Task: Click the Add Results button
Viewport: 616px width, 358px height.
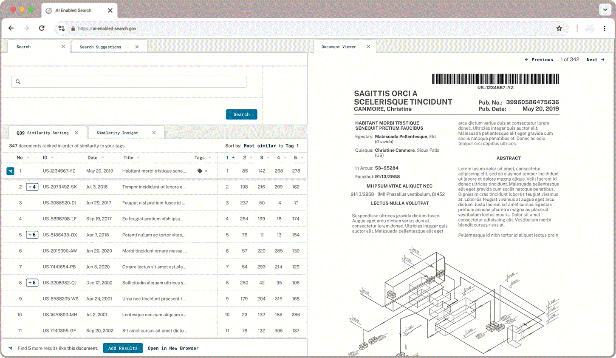Action: 123,348
